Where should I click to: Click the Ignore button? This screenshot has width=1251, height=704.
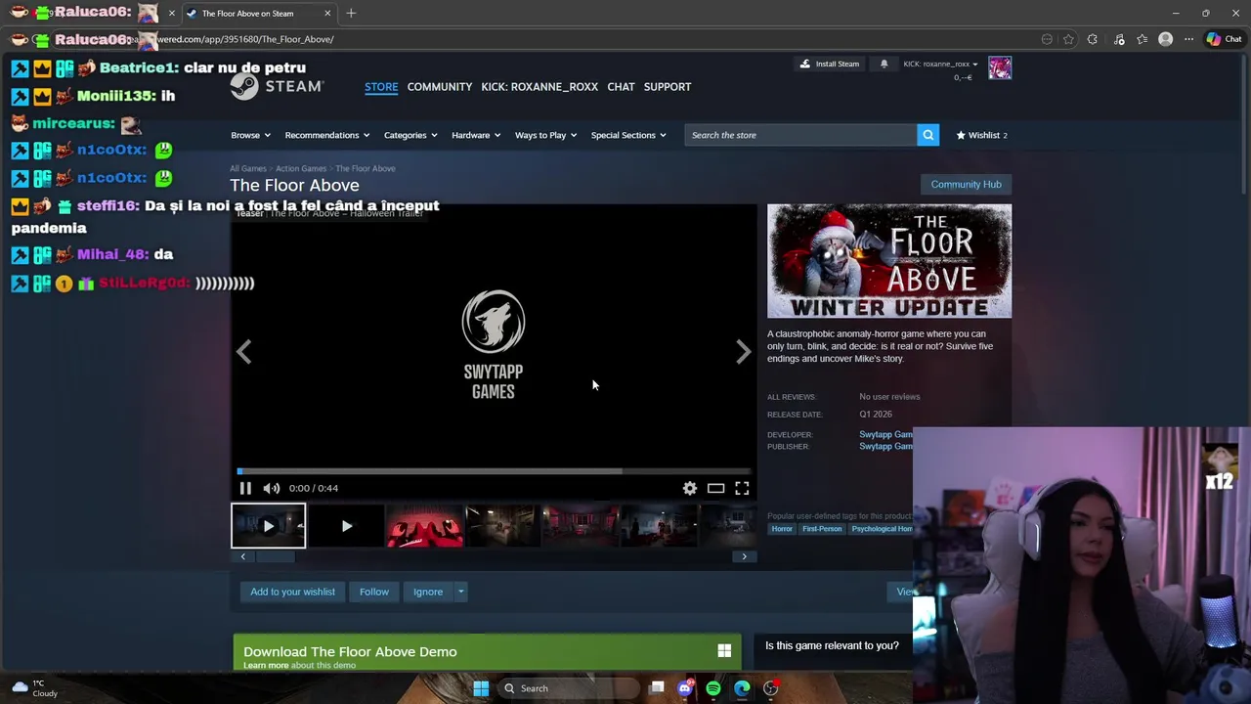[x=428, y=592]
